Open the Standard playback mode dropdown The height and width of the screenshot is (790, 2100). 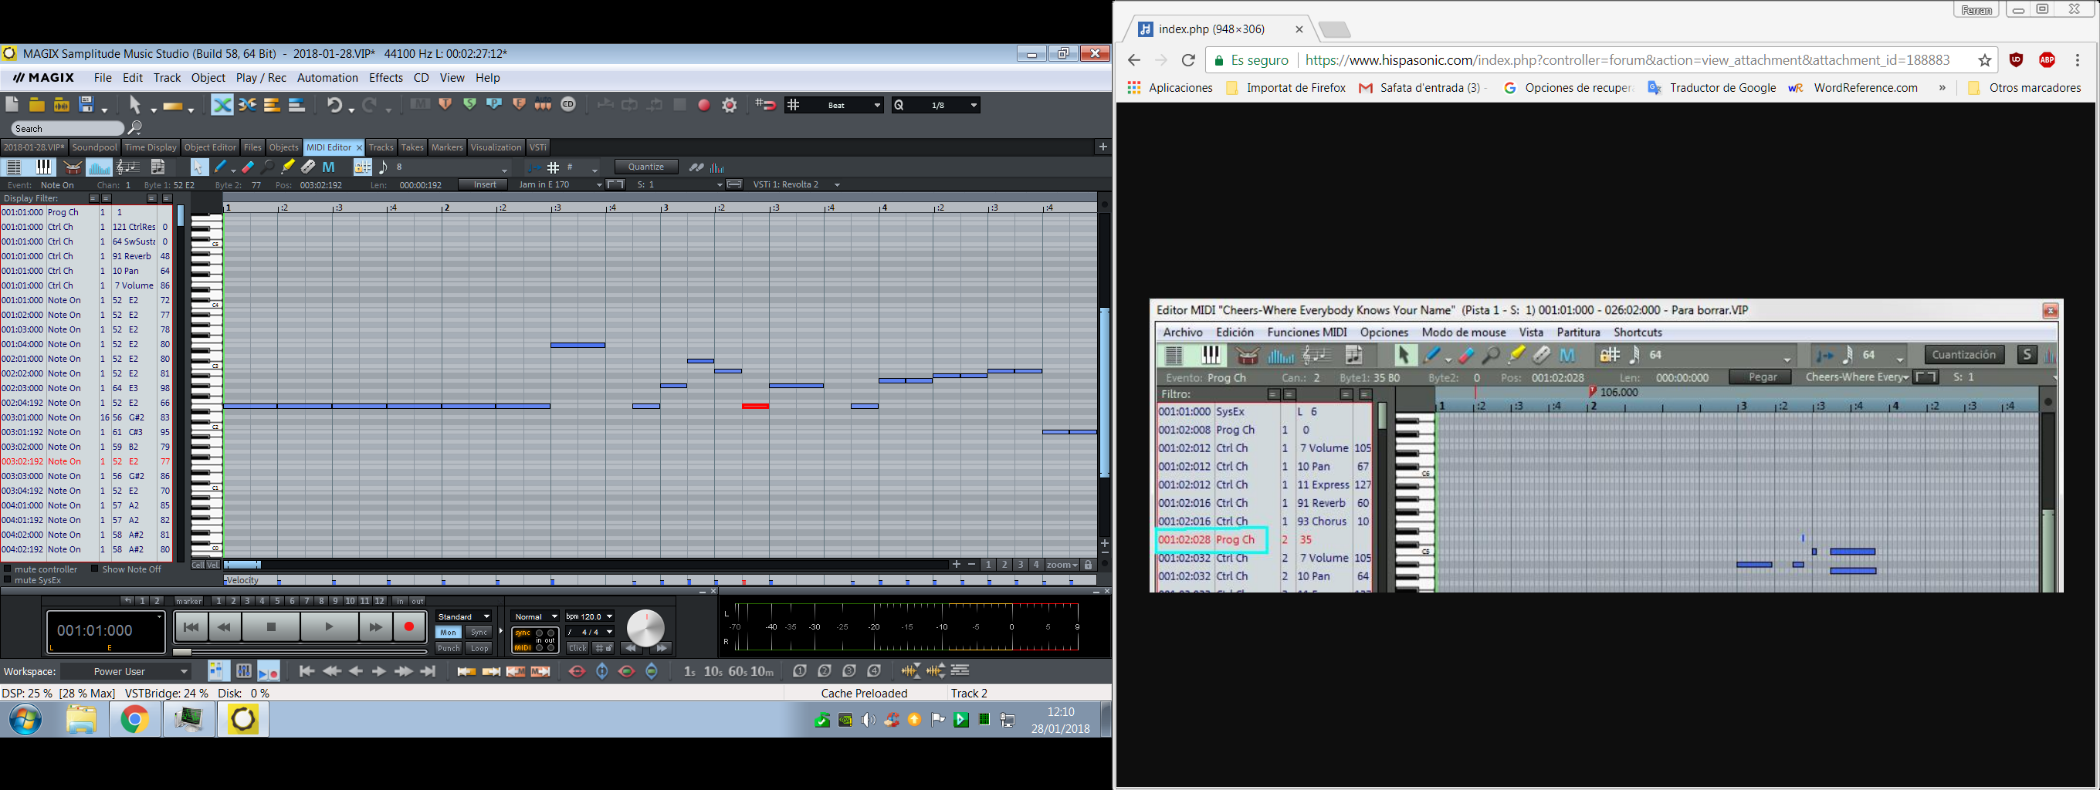[x=464, y=616]
